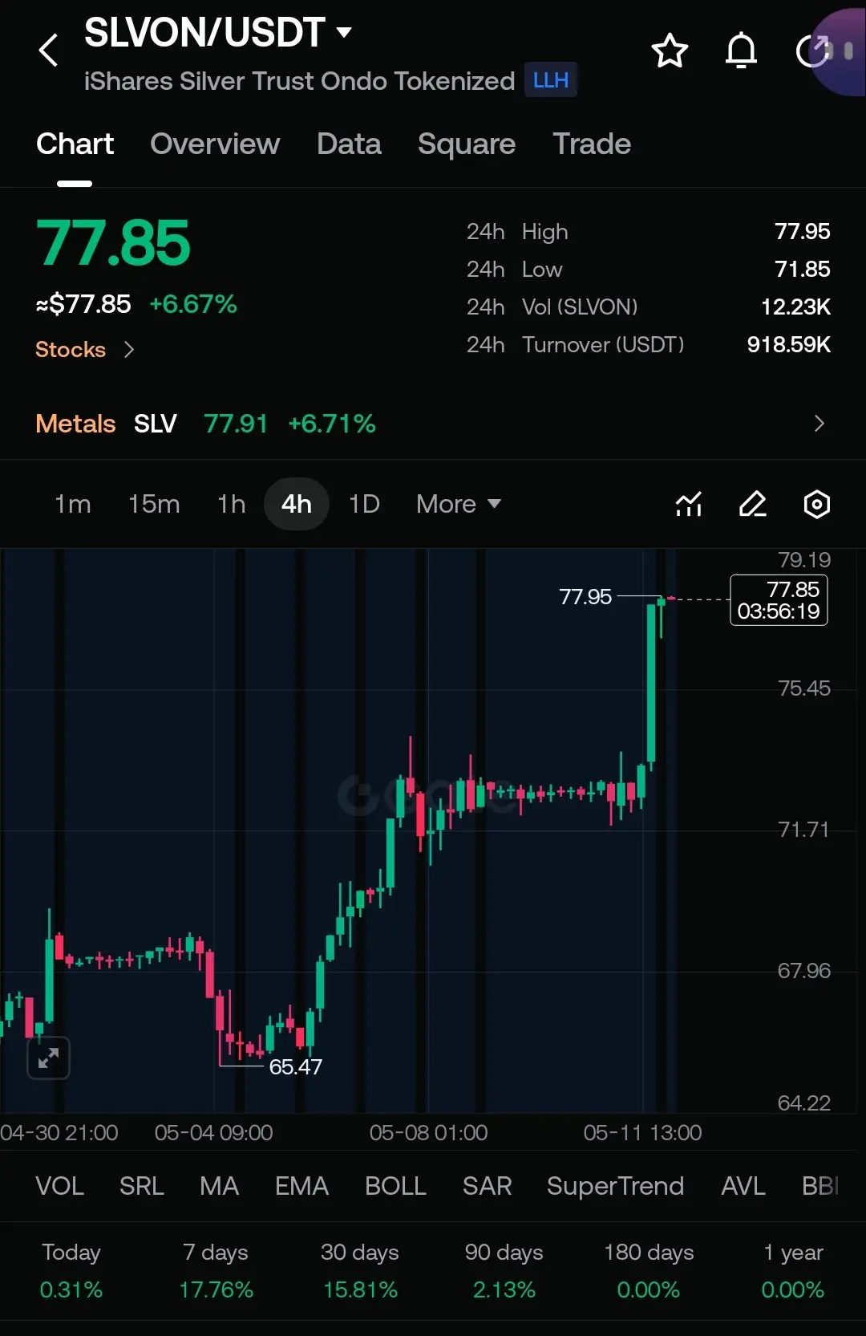Set a price alert with bell icon
The width and height of the screenshot is (866, 1336).
(x=741, y=51)
